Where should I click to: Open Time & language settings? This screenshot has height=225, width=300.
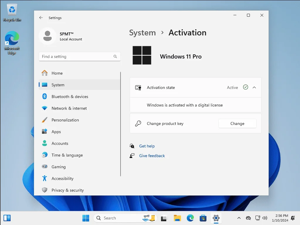[79, 155]
